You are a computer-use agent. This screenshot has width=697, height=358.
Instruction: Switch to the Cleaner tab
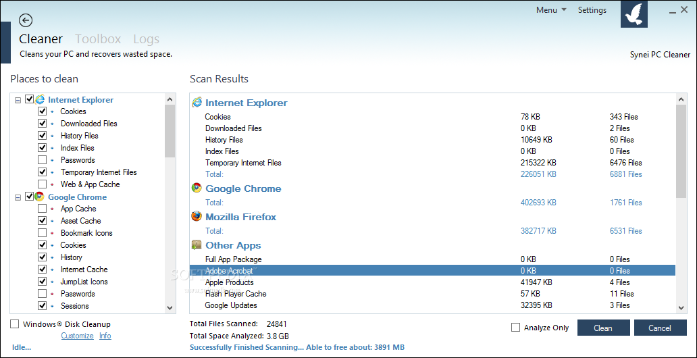click(x=41, y=39)
